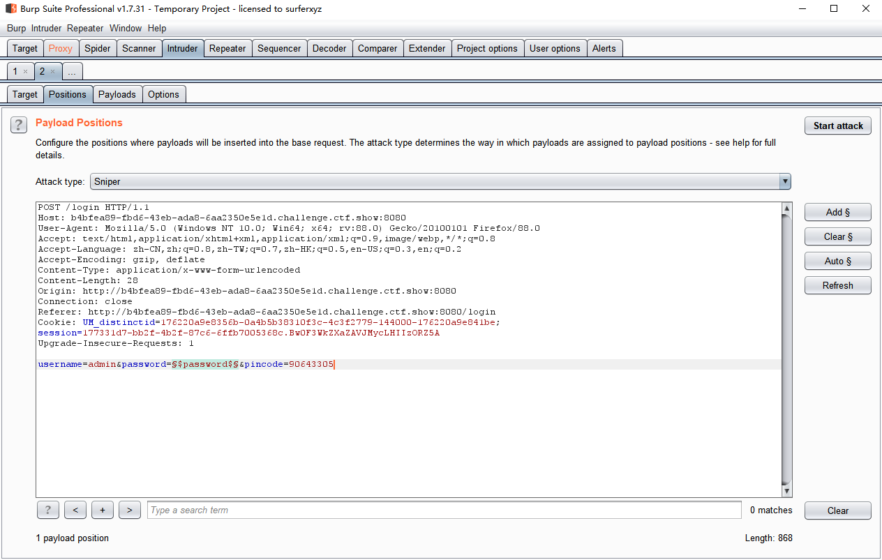Switch to the Comparer tab

378,48
